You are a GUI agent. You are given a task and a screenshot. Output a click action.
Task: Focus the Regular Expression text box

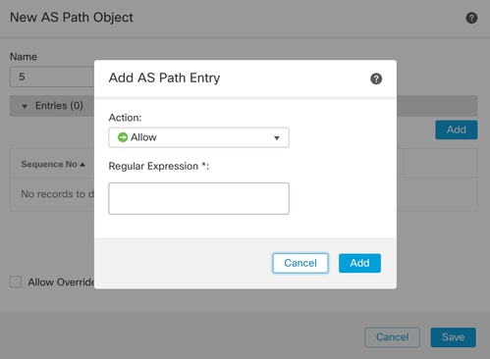pos(198,198)
